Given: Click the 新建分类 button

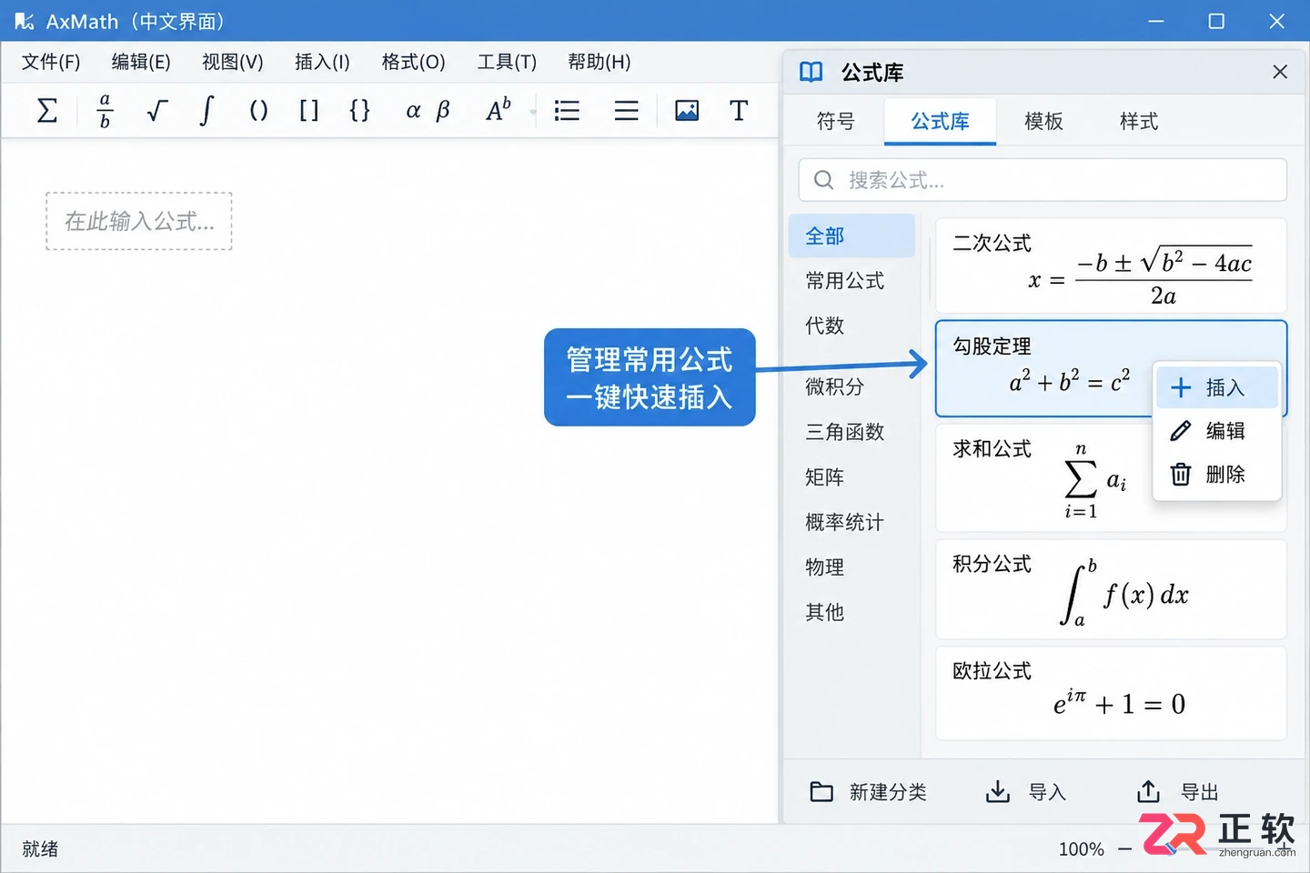Looking at the screenshot, I should [x=868, y=792].
